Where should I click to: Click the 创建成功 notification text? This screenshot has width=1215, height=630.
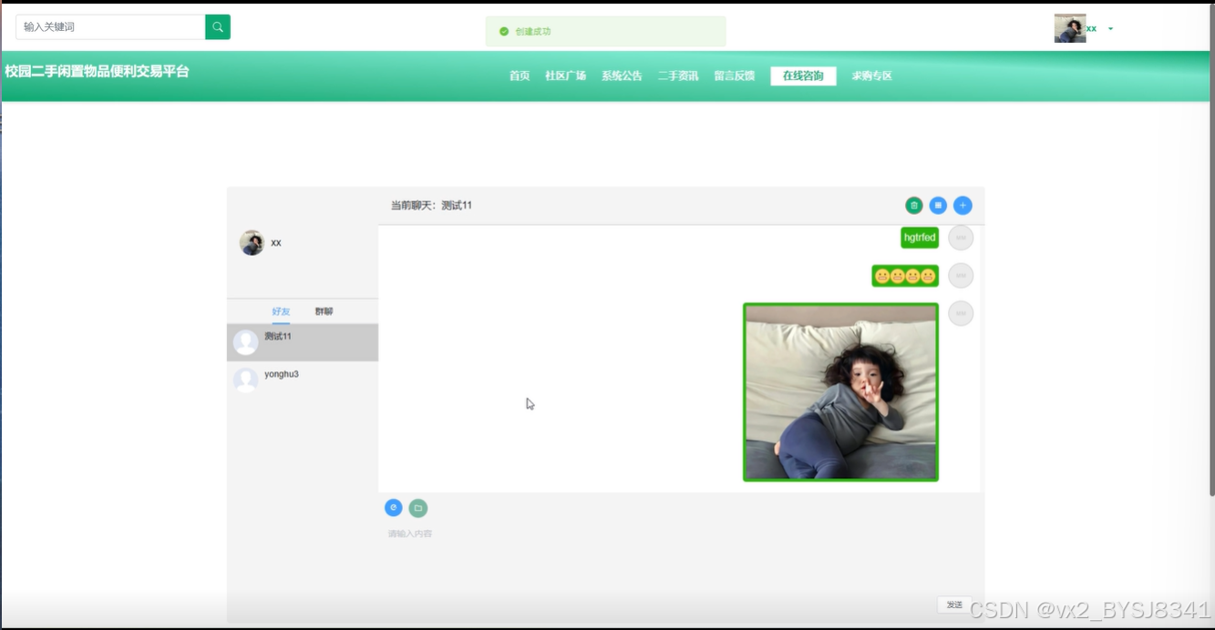(x=533, y=31)
